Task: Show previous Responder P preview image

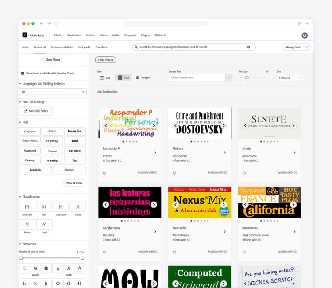Action: pos(106,125)
